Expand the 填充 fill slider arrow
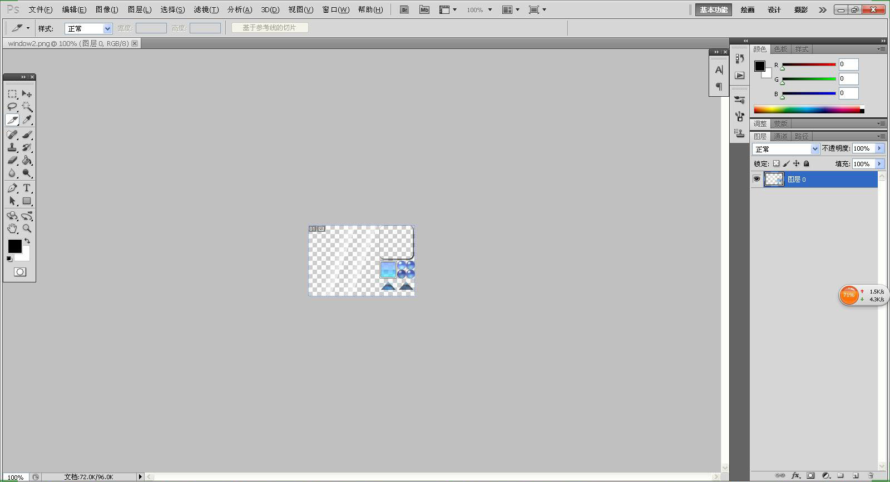Image resolution: width=890 pixels, height=482 pixels. [x=879, y=164]
